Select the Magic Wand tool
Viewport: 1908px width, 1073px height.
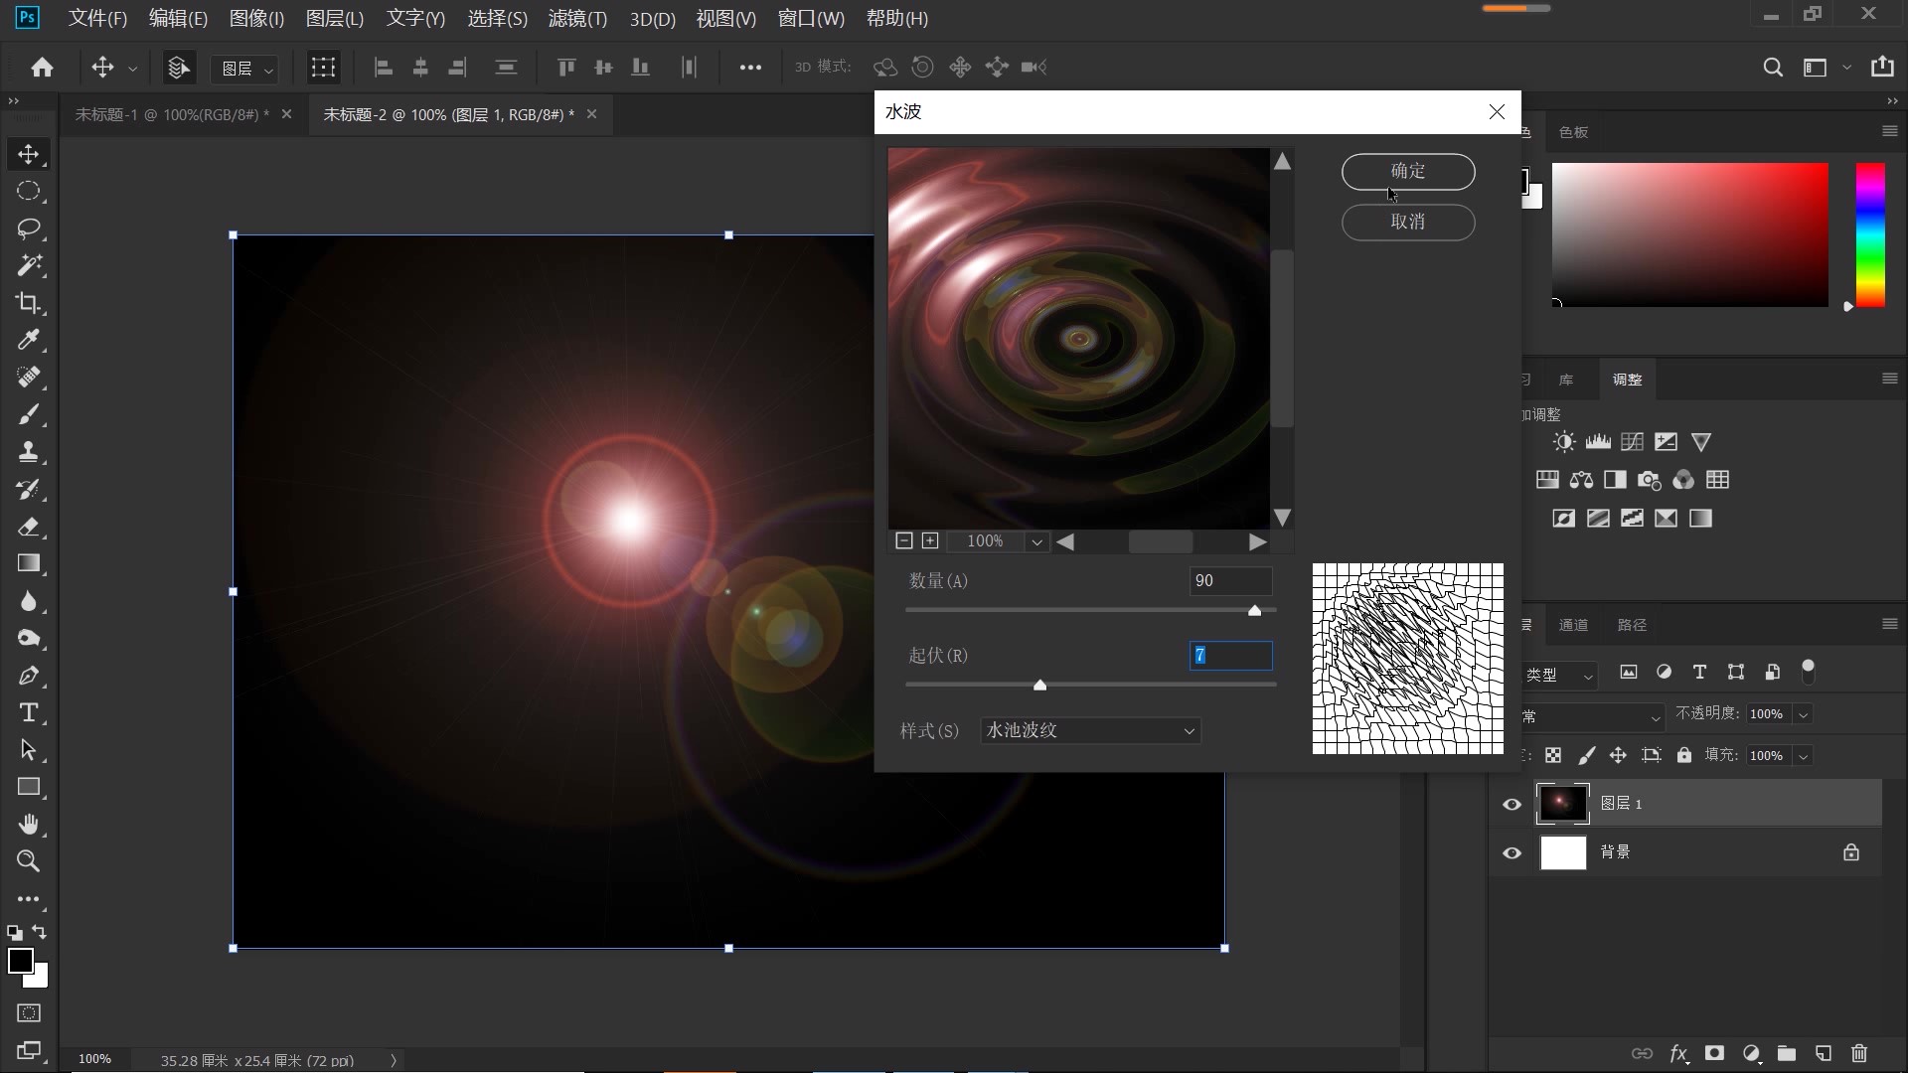point(28,265)
